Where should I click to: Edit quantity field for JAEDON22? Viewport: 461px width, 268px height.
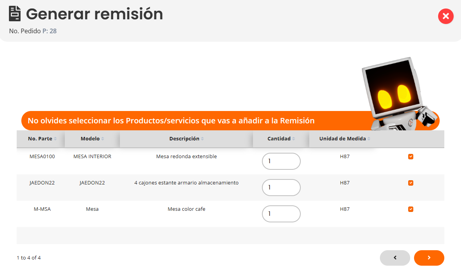click(281, 188)
